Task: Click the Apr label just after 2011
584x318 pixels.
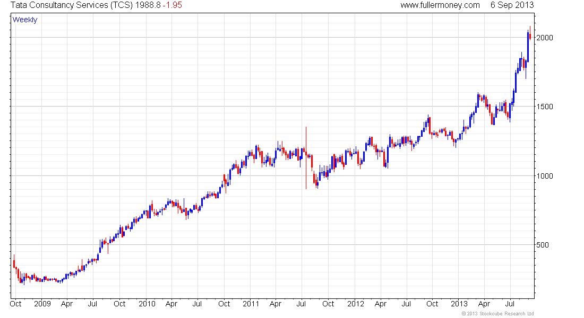Action: tap(275, 304)
